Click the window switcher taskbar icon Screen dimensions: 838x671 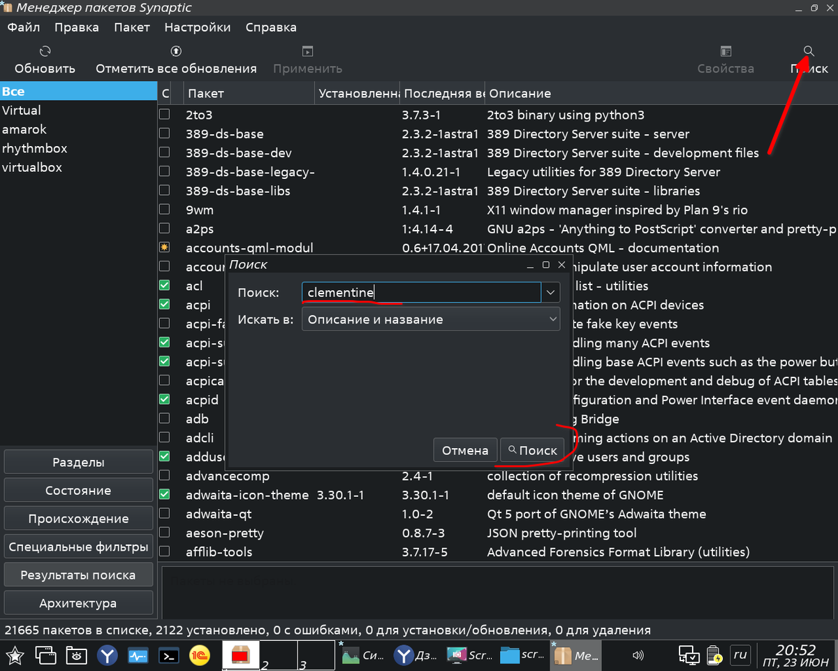point(46,656)
